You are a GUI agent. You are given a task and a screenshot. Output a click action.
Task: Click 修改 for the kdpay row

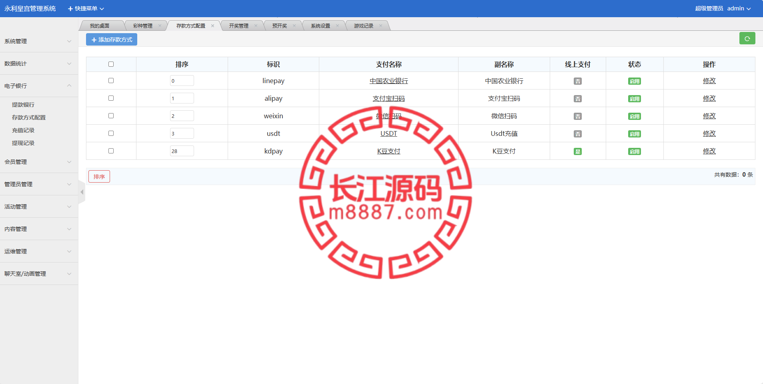709,151
